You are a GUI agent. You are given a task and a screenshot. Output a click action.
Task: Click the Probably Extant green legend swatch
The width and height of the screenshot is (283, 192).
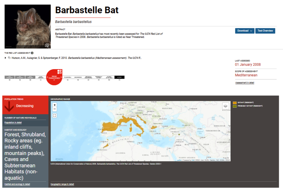[235, 106]
